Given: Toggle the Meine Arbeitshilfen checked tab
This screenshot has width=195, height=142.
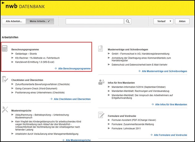Looking at the screenshot, I should [40, 21].
